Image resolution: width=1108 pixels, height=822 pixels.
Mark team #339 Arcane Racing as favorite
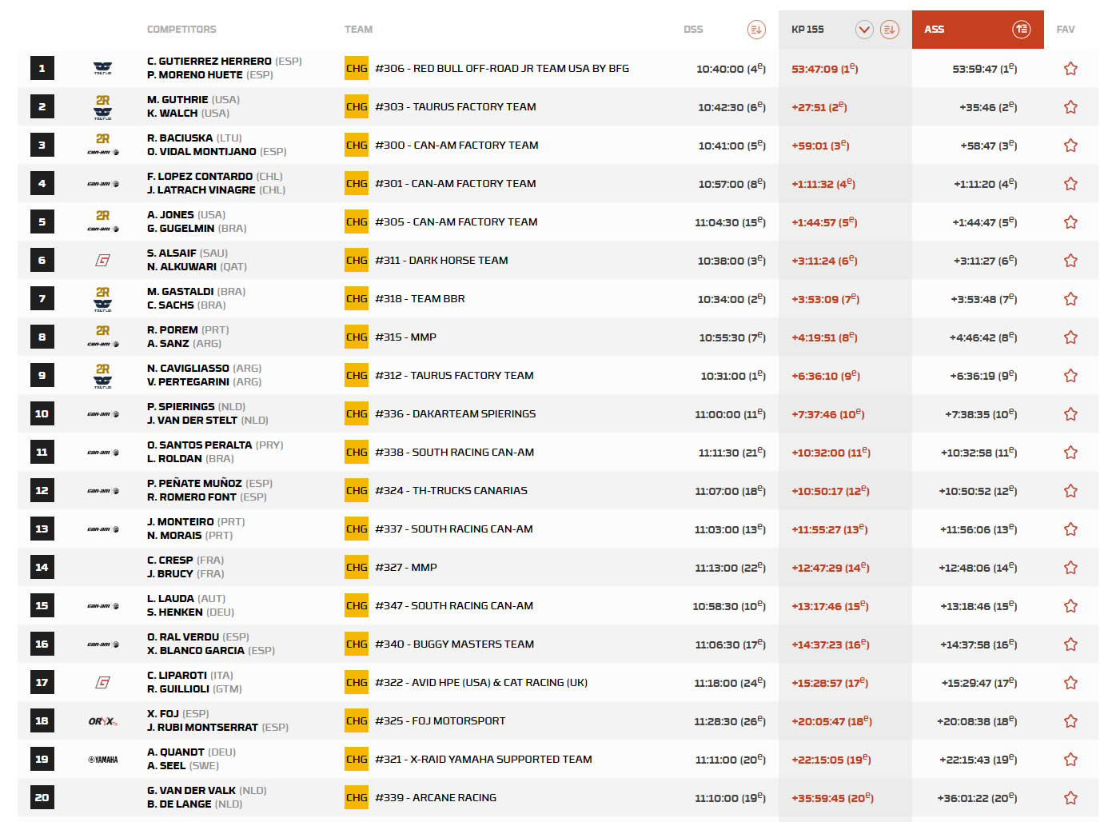click(1070, 798)
